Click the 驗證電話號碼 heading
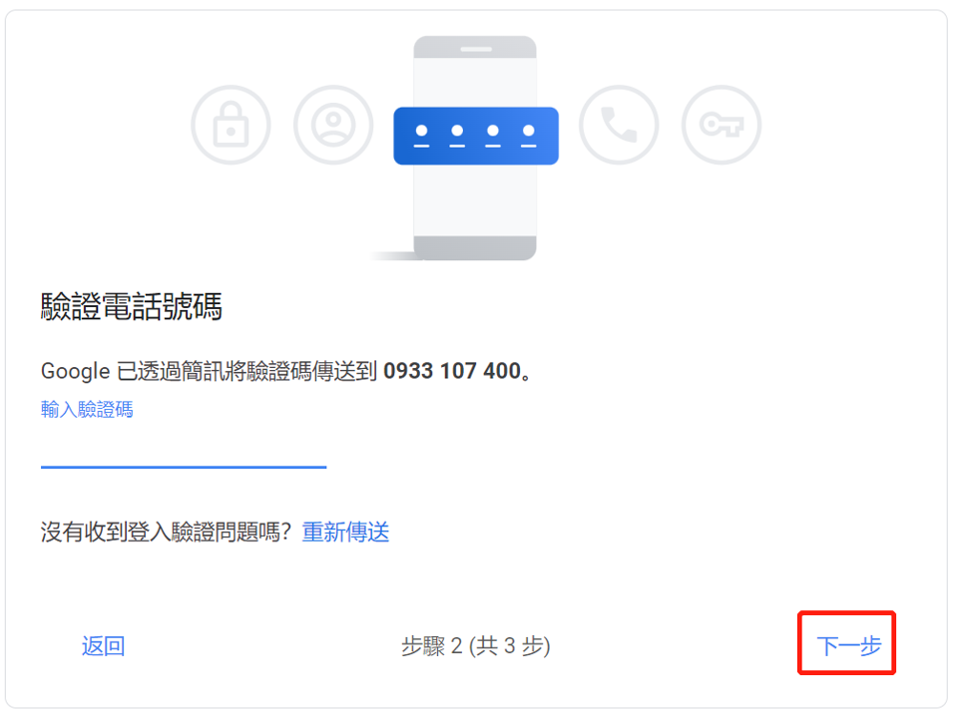962x718 pixels. (132, 306)
